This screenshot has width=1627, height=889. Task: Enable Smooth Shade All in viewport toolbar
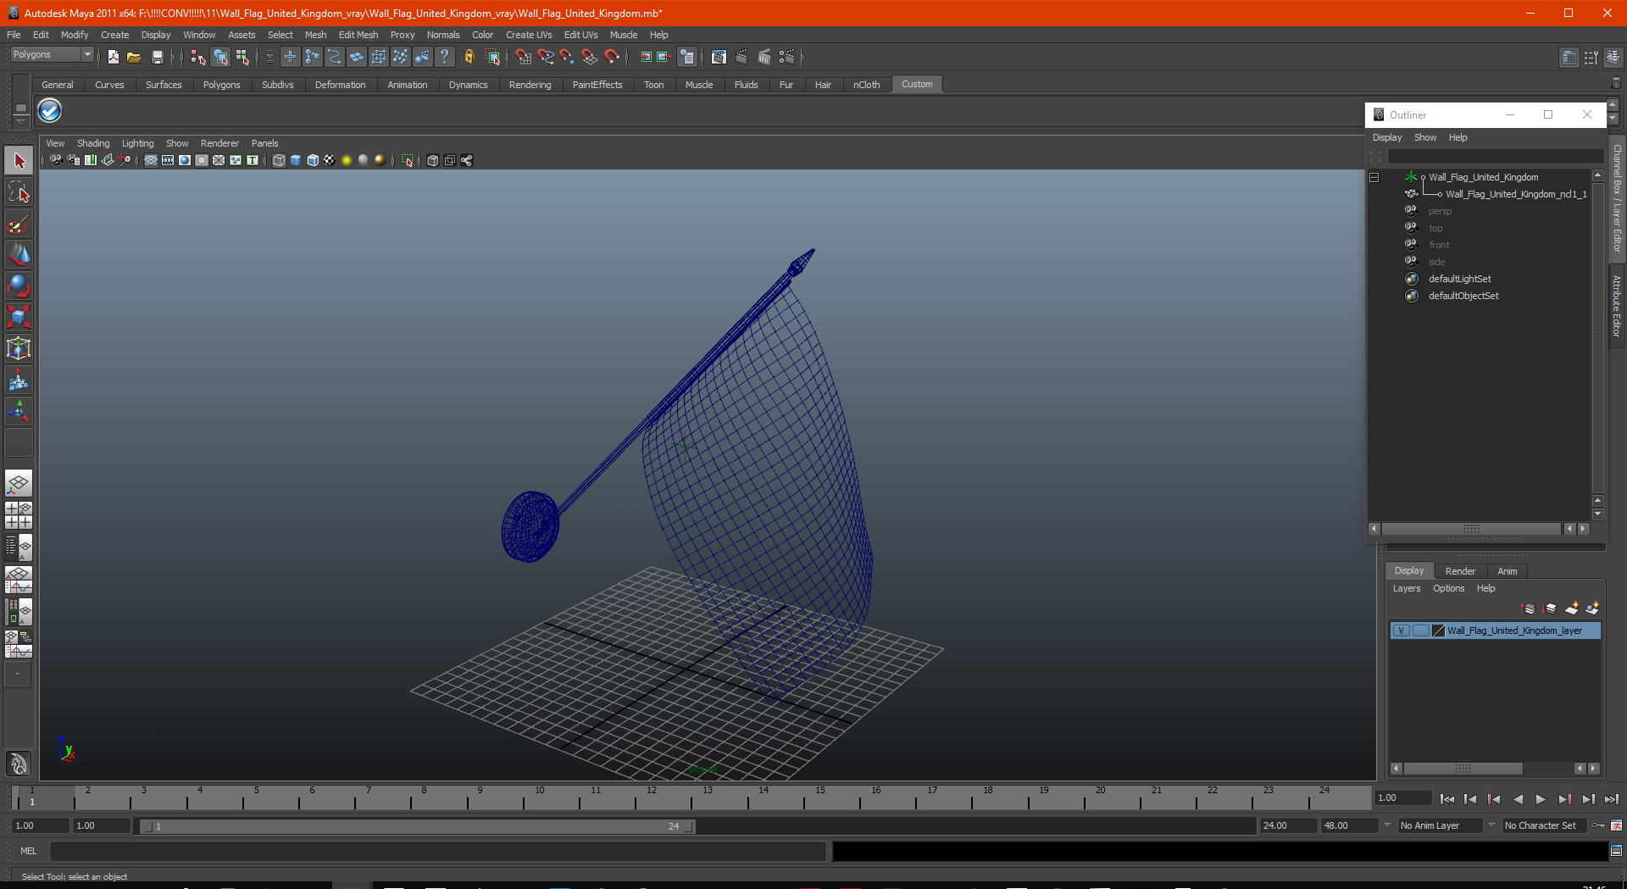point(296,160)
